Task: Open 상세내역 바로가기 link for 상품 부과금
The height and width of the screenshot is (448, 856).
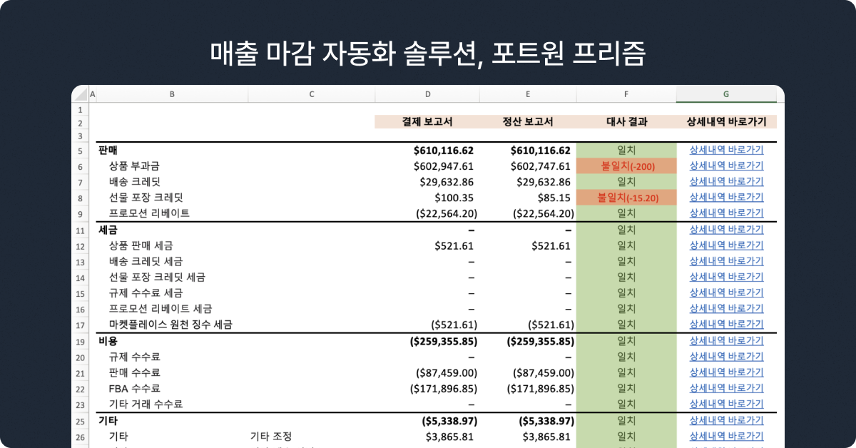Action: click(726, 166)
